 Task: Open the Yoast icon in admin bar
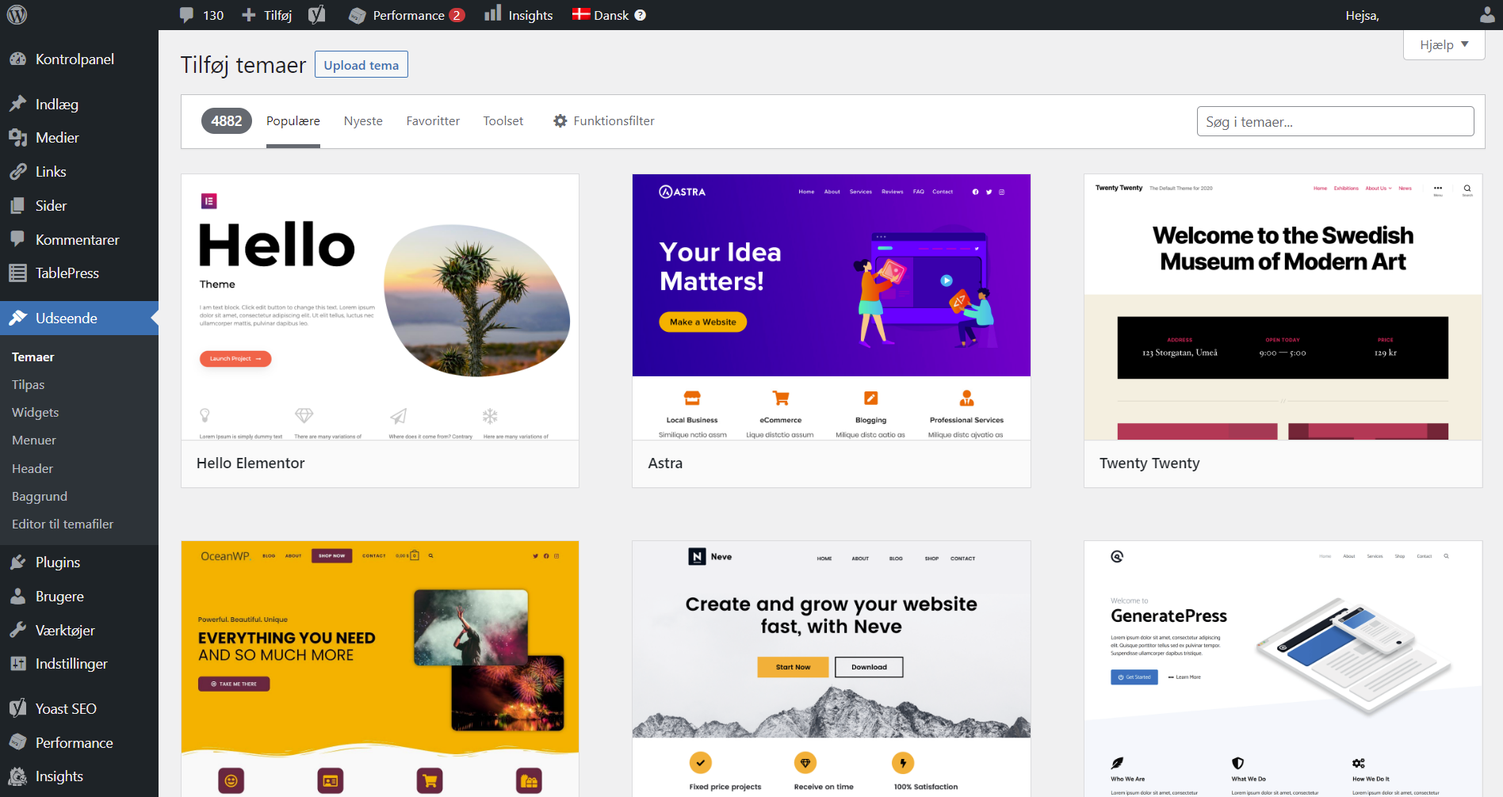coord(317,15)
